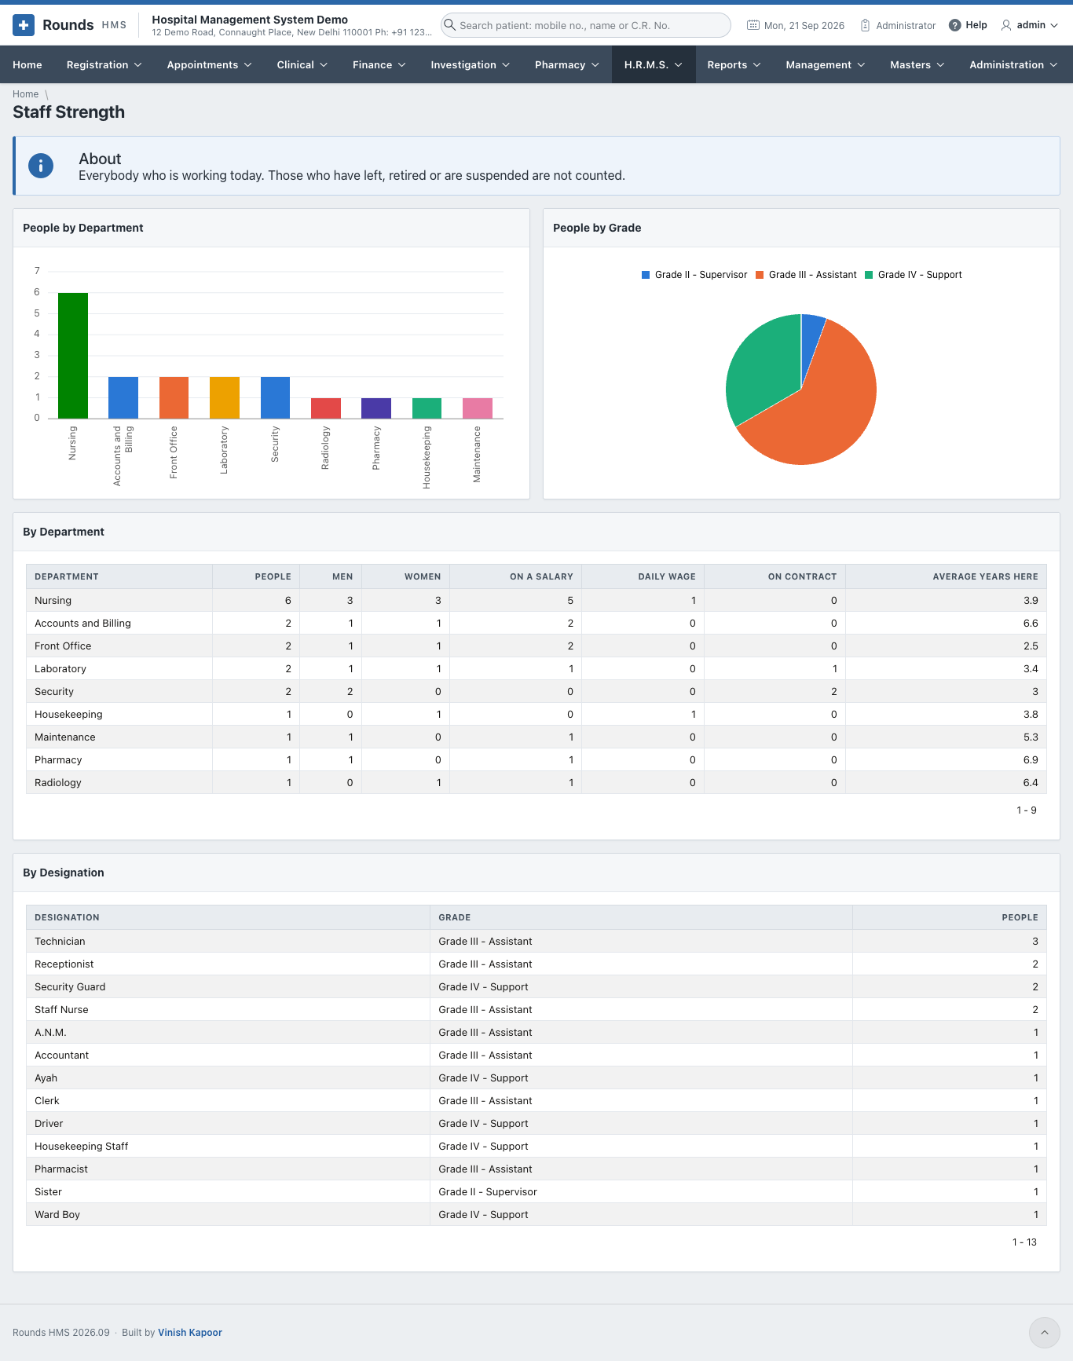This screenshot has width=1073, height=1361.
Task: Click the purple Pharmacy bar
Action: tap(376, 408)
